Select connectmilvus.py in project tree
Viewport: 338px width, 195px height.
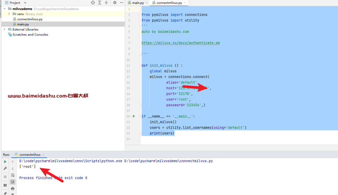29,19
